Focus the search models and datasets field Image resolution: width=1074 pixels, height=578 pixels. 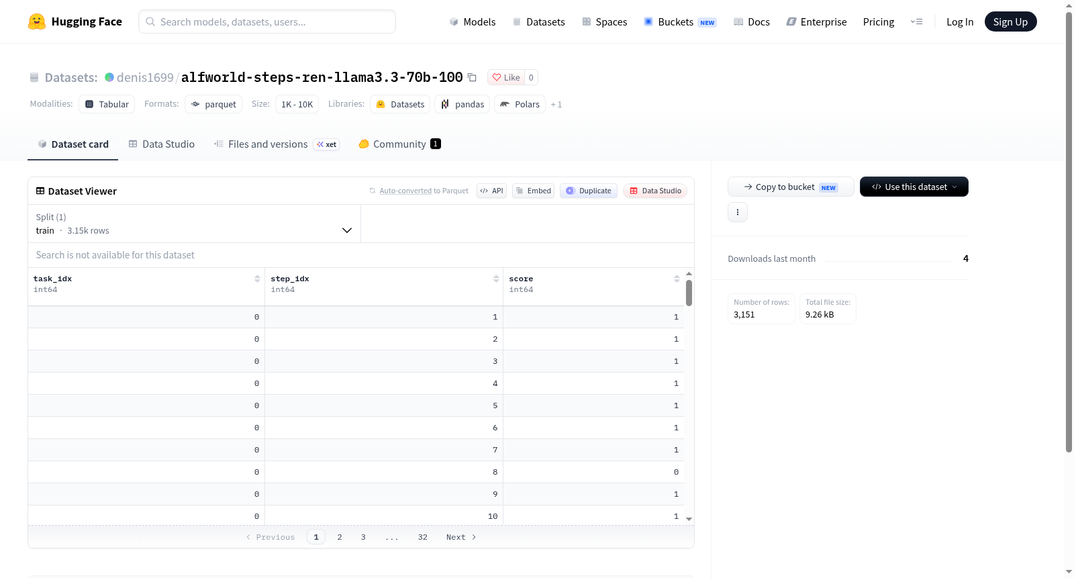[267, 21]
